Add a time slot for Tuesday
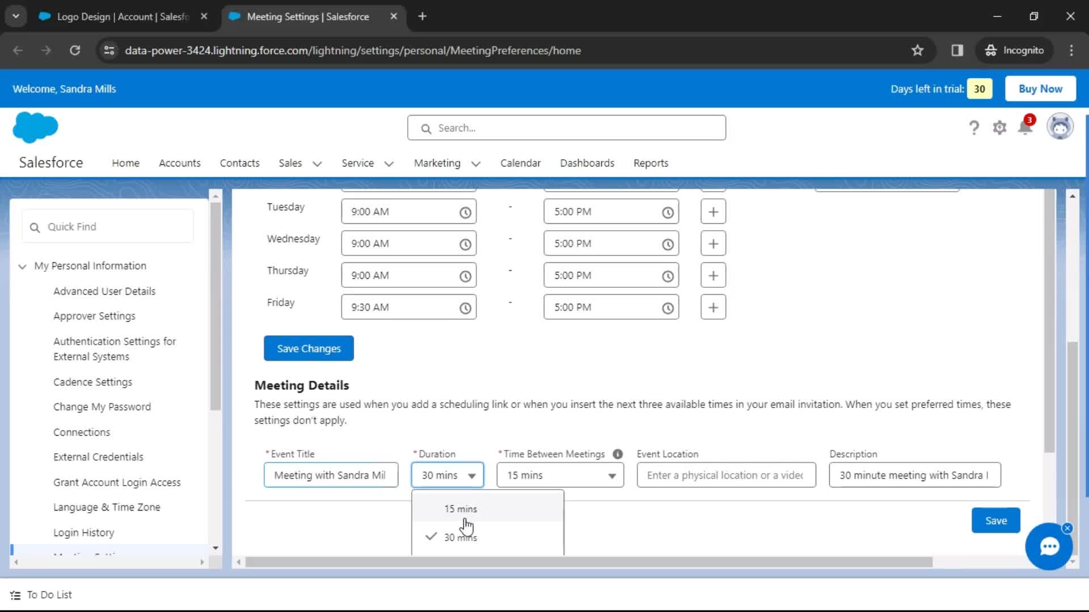Image resolution: width=1089 pixels, height=612 pixels. [x=713, y=212]
